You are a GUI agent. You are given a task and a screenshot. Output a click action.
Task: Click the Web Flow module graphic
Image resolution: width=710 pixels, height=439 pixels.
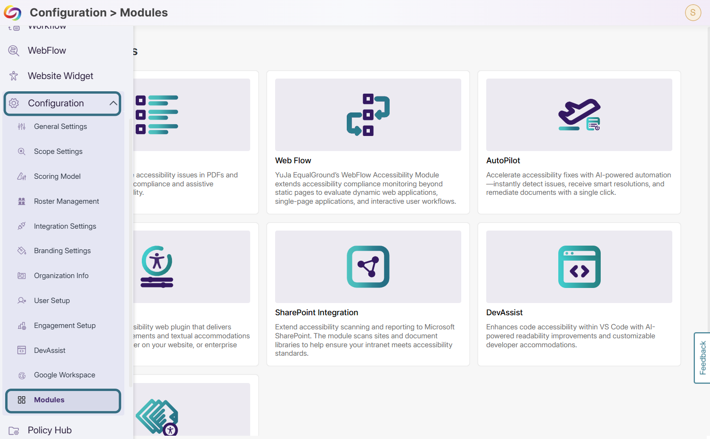tap(368, 115)
